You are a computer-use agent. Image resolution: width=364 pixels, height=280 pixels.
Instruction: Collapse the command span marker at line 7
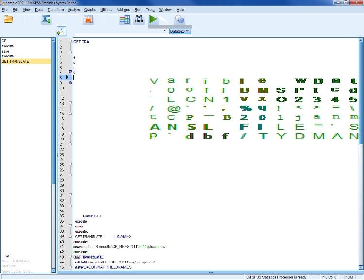point(70,72)
